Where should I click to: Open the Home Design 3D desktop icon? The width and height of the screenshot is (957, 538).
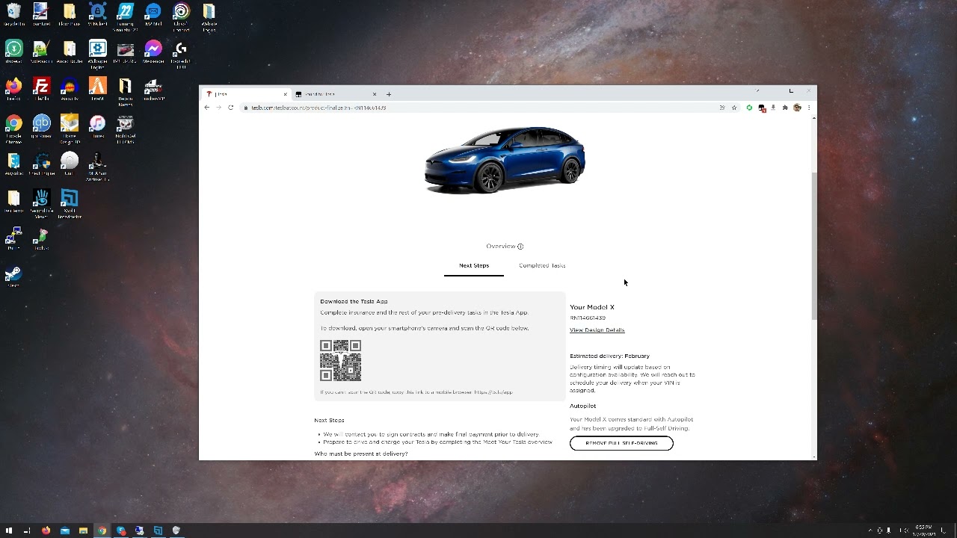(x=70, y=127)
